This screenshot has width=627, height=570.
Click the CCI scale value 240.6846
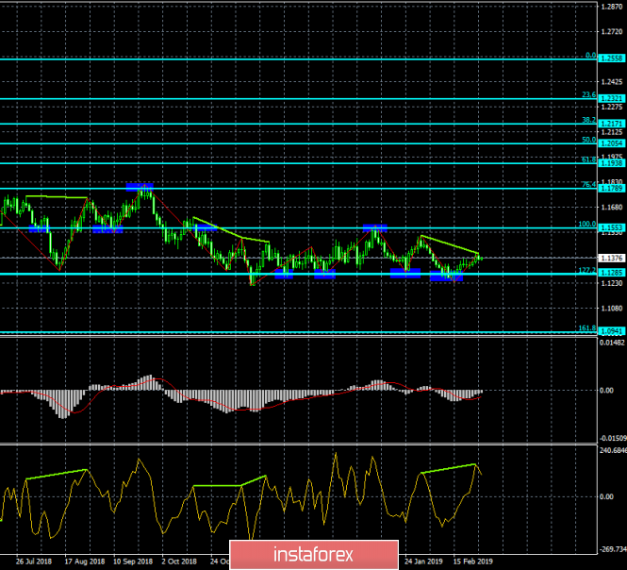613,451
